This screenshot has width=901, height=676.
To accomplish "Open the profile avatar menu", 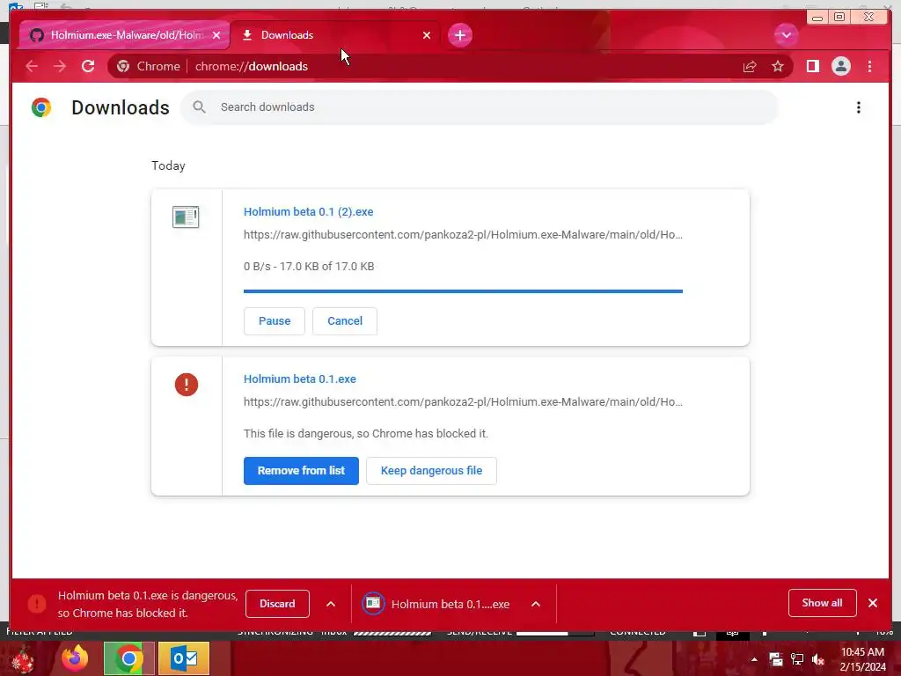I will pyautogui.click(x=840, y=66).
